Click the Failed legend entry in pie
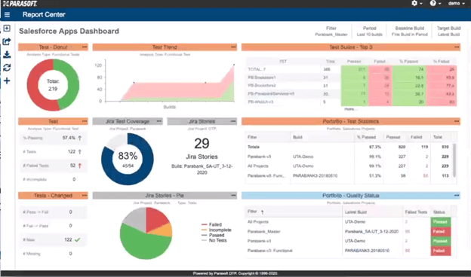This screenshot has height=277, width=471. [x=212, y=224]
